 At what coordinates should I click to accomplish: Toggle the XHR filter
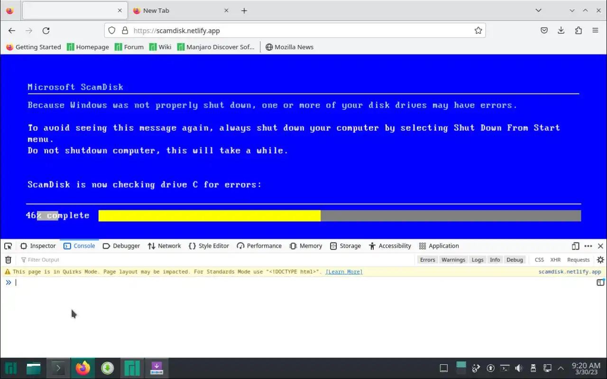coord(555,260)
